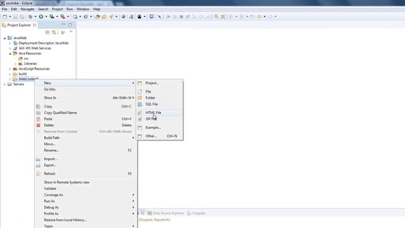Open the File menu

point(4,9)
